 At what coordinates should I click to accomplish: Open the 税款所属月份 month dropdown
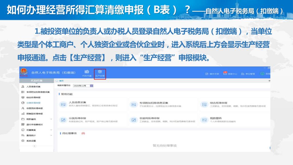coord(92,86)
